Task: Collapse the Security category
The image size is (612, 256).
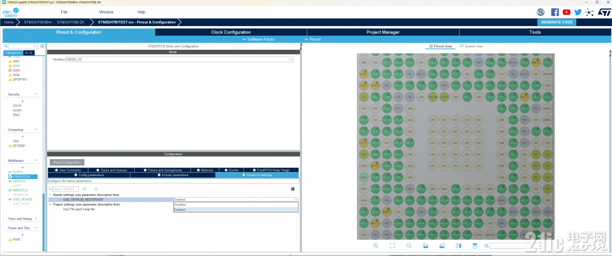Action: pyautogui.click(x=36, y=94)
